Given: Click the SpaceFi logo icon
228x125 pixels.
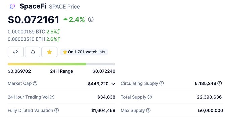Looking at the screenshot, I should coord(12,6).
